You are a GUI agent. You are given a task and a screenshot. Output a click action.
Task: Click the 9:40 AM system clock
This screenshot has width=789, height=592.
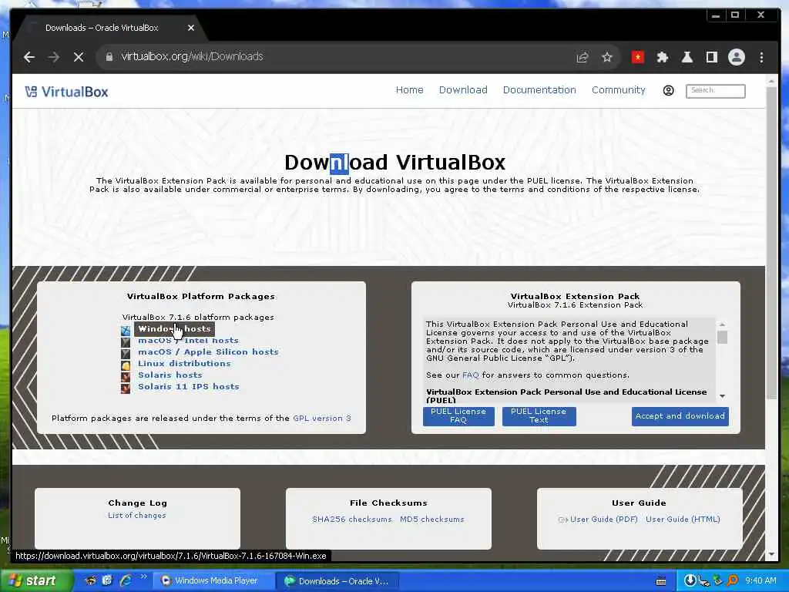[760, 581]
